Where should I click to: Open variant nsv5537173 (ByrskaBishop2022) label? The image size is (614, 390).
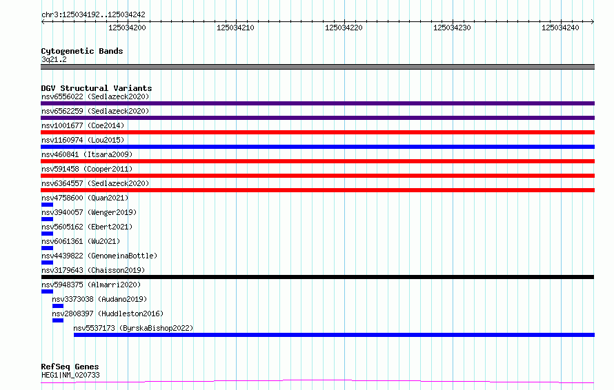click(x=134, y=328)
